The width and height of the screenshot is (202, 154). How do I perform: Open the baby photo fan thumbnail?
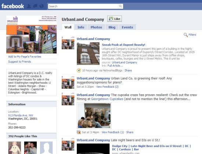pos(15,148)
